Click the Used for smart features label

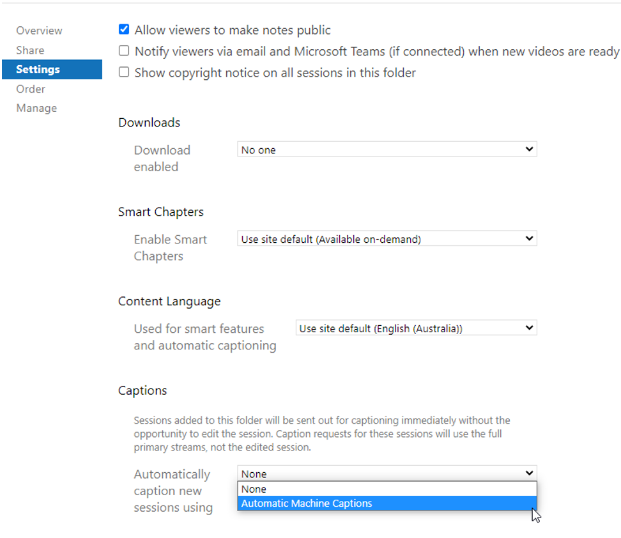click(205, 337)
